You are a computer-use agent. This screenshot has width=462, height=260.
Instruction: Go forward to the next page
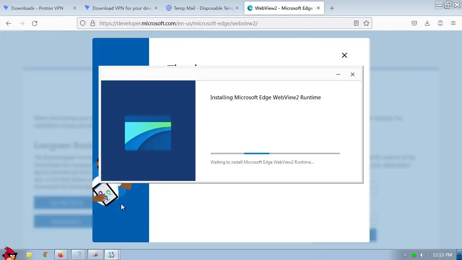(22, 23)
